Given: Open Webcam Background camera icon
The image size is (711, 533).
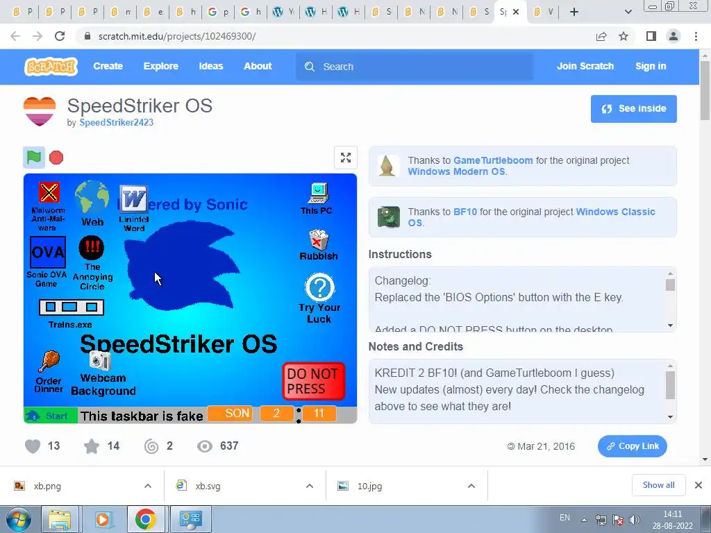Looking at the screenshot, I should (103, 373).
